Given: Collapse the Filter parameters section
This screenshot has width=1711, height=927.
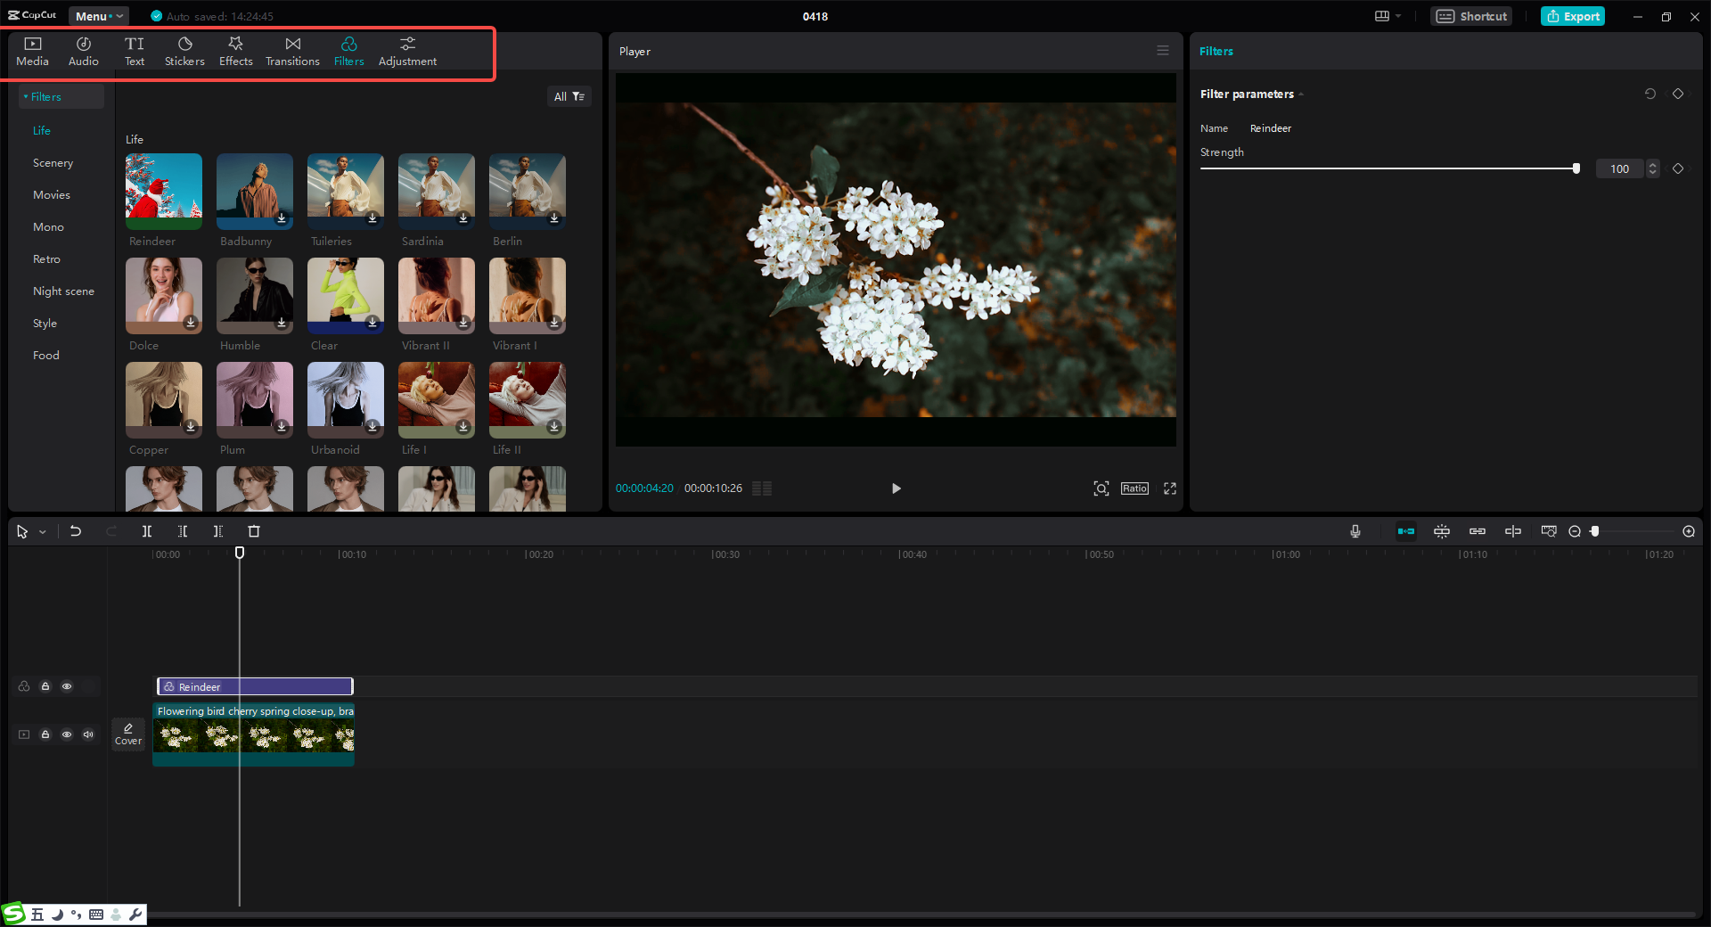Looking at the screenshot, I should point(1301,94).
